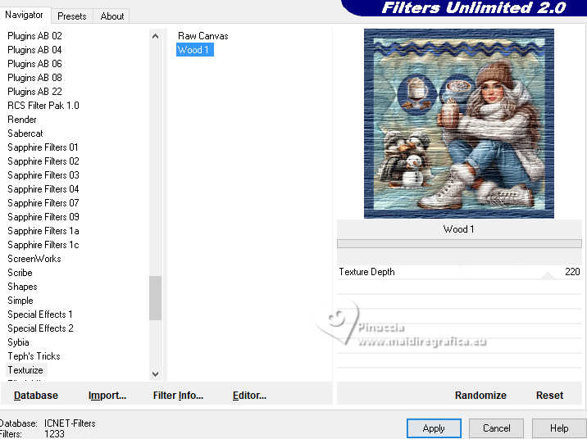Open Help
This screenshot has height=439, width=587.
(x=559, y=428)
